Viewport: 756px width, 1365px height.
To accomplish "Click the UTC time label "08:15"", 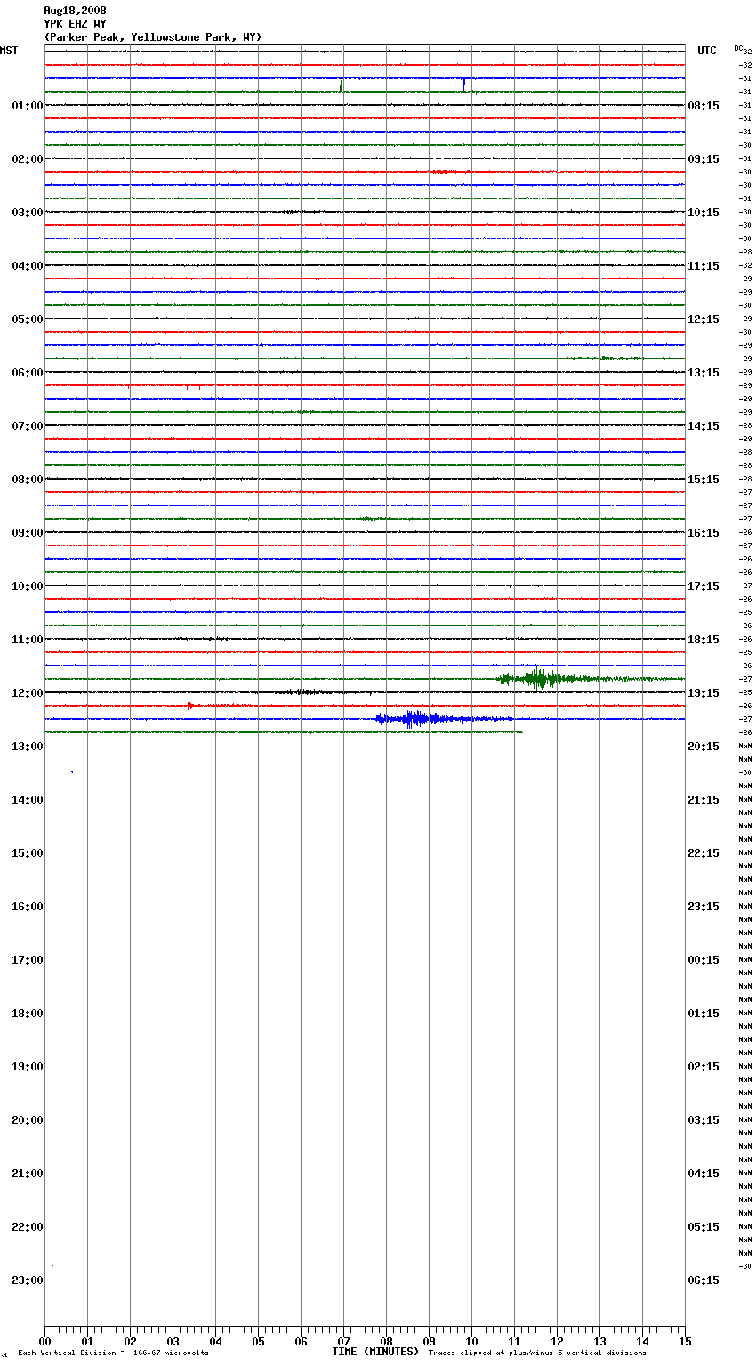I will [704, 106].
